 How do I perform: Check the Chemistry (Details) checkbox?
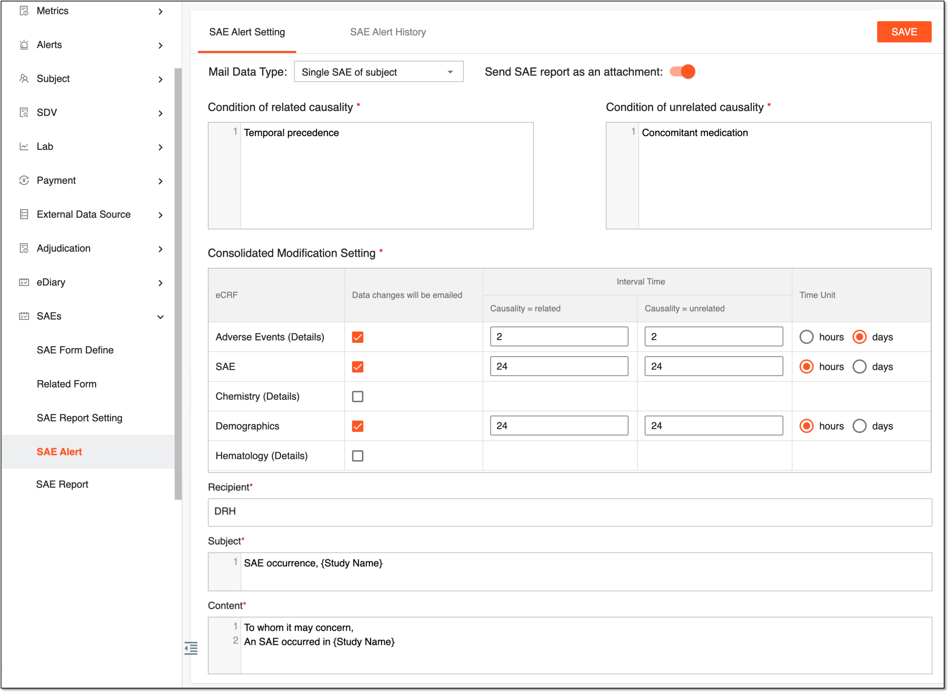tap(357, 397)
